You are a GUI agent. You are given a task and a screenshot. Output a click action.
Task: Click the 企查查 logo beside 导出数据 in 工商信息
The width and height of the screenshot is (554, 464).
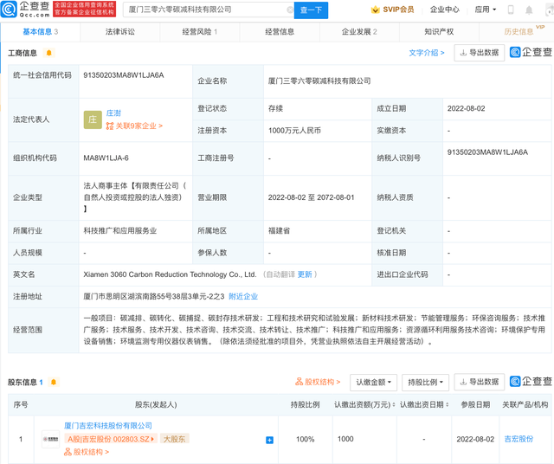click(x=531, y=52)
